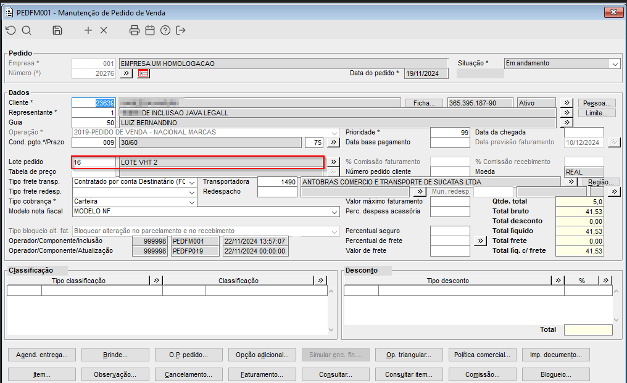Expand the Tipo frete transp. dropdown
This screenshot has width=627, height=383.
[x=192, y=183]
